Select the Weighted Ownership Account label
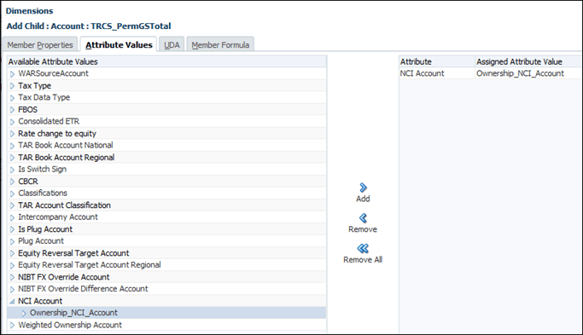This screenshot has height=335, width=583. tap(70, 325)
